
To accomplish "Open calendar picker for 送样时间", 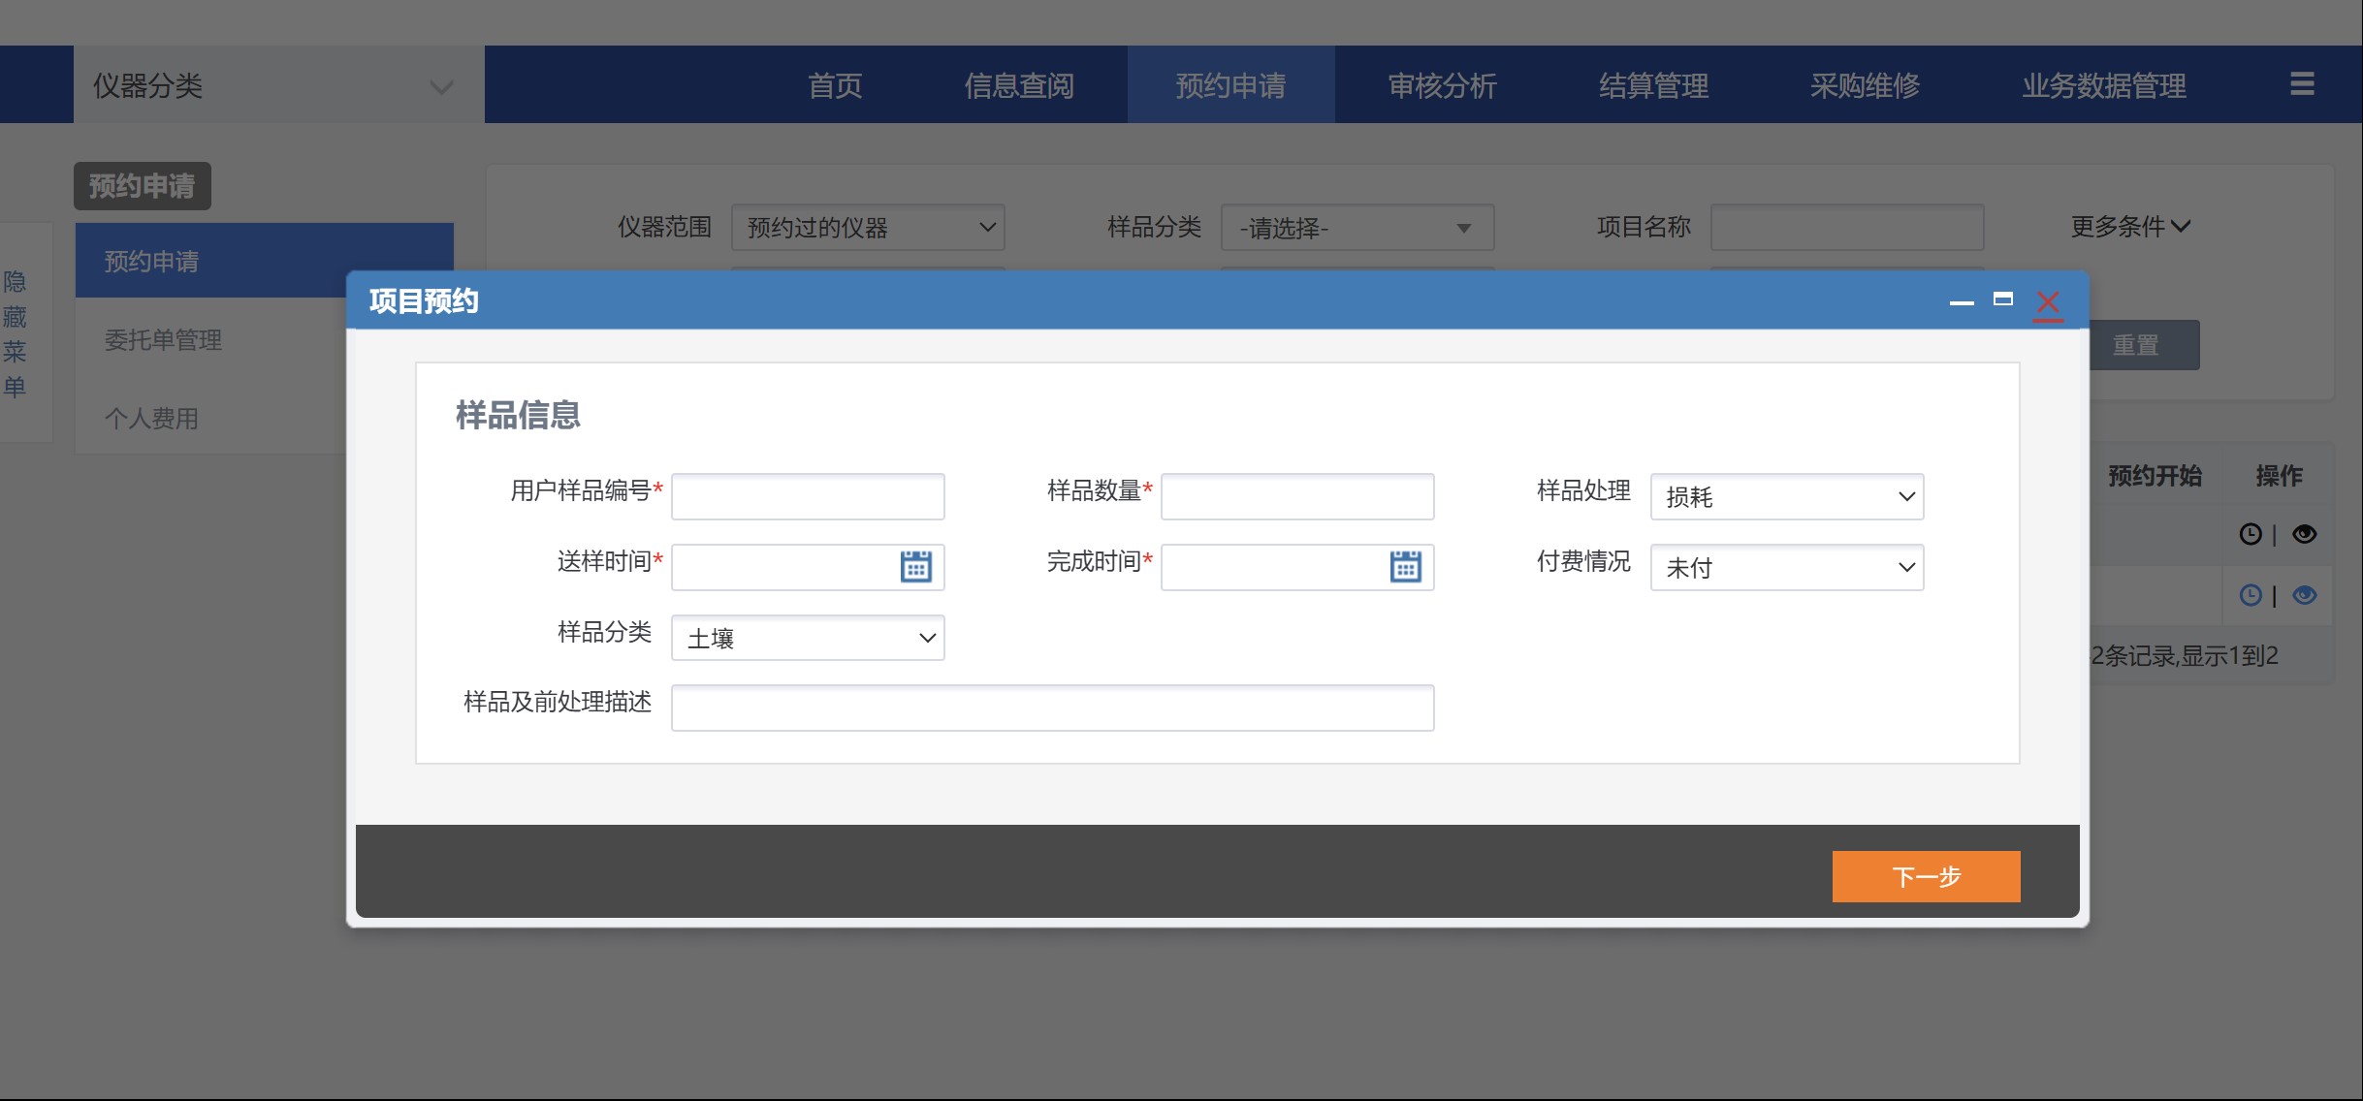I will tap(915, 567).
